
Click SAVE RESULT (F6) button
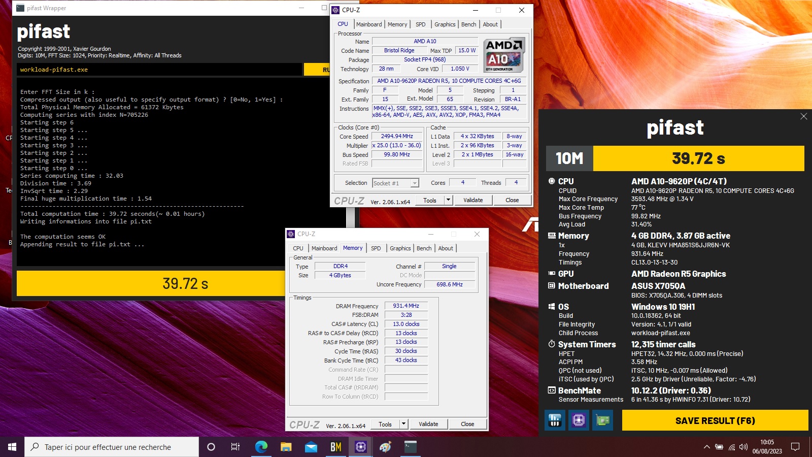coord(715,420)
